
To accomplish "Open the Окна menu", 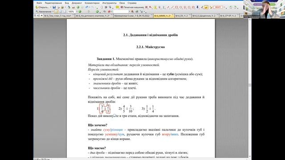I will [122, 3].
